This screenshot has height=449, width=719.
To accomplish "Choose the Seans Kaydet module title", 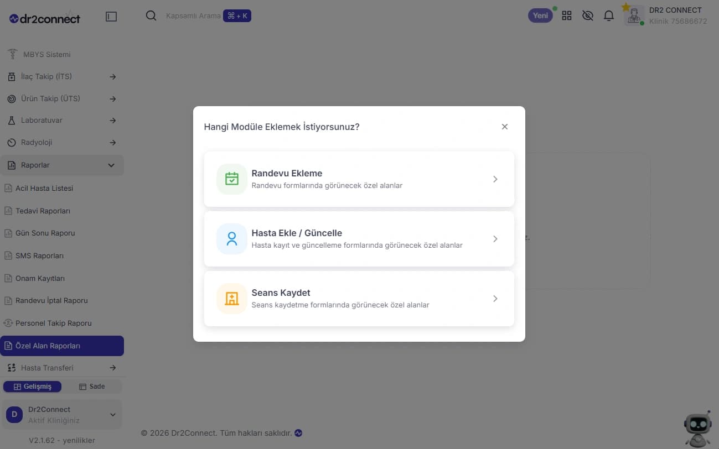I will [281, 293].
